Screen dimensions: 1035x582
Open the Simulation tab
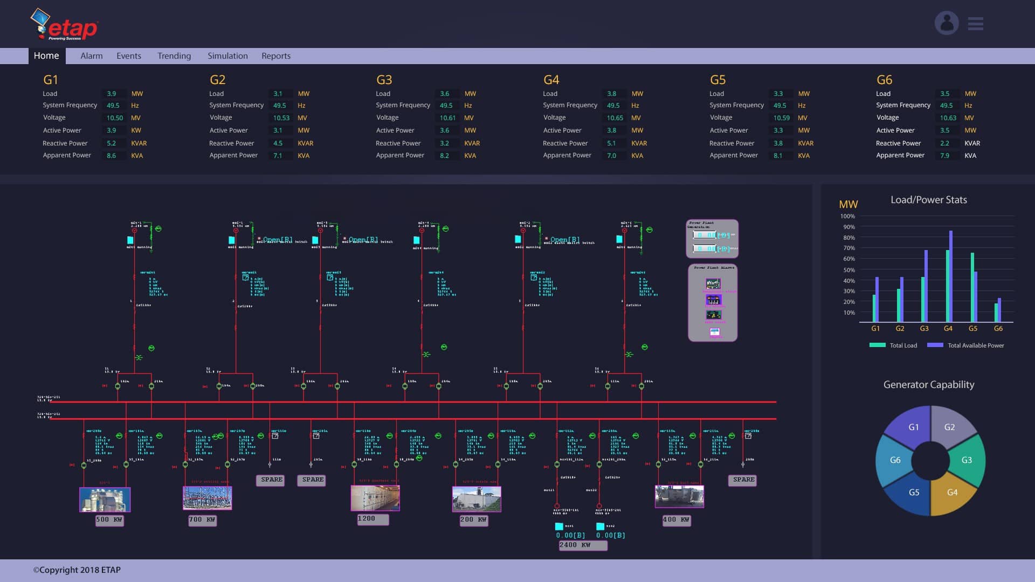[x=227, y=56]
